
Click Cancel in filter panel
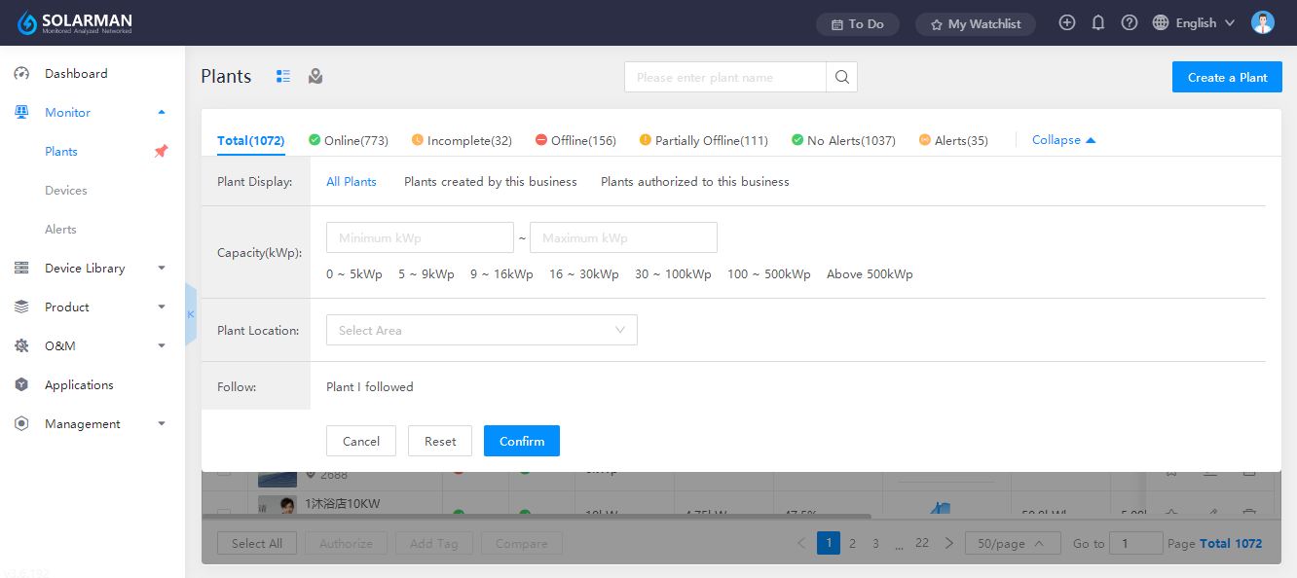pos(361,441)
